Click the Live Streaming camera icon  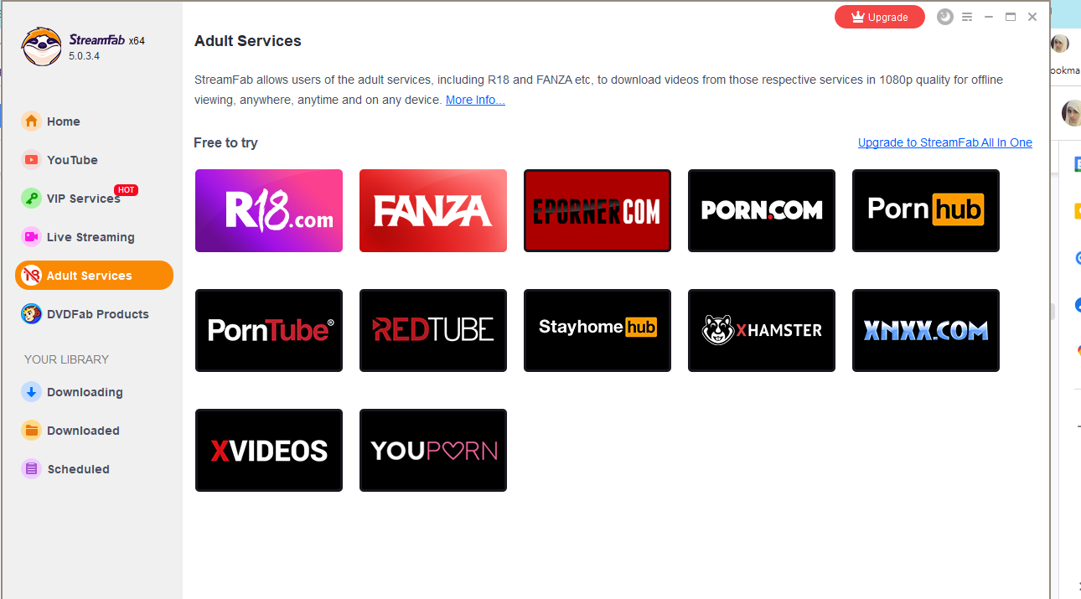point(31,237)
